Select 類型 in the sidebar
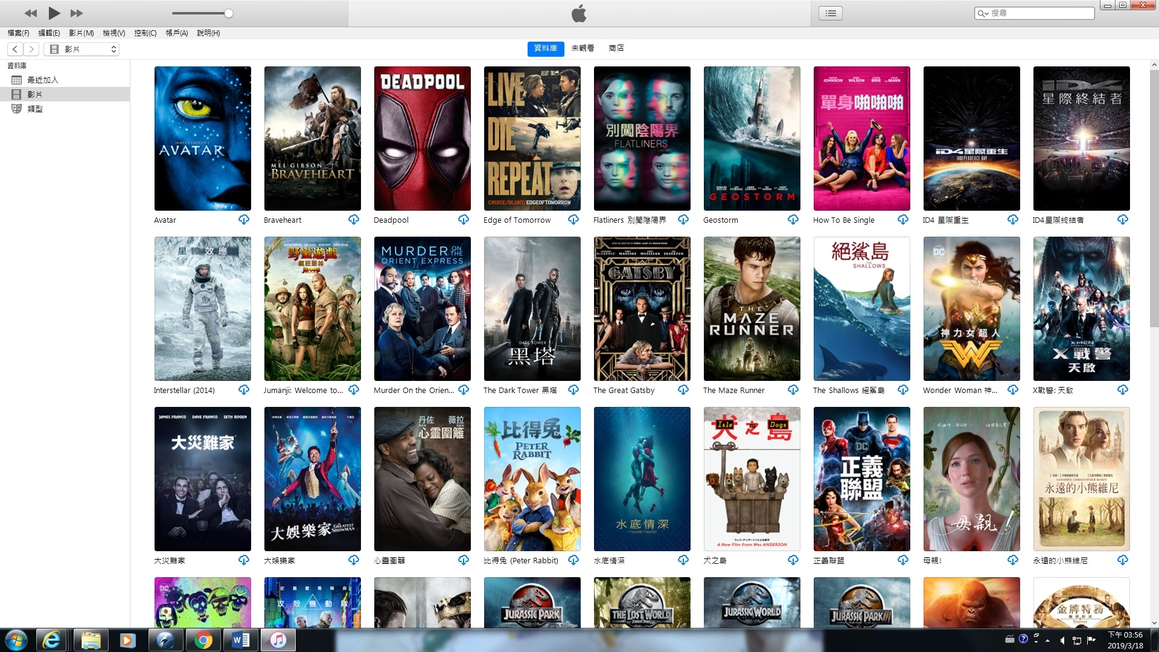The width and height of the screenshot is (1159, 652). [65, 109]
